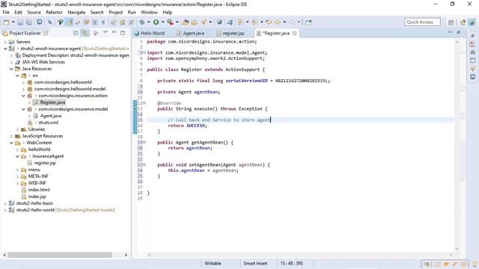Collapse the Java Resources node
479x269 pixels.
click(11, 69)
